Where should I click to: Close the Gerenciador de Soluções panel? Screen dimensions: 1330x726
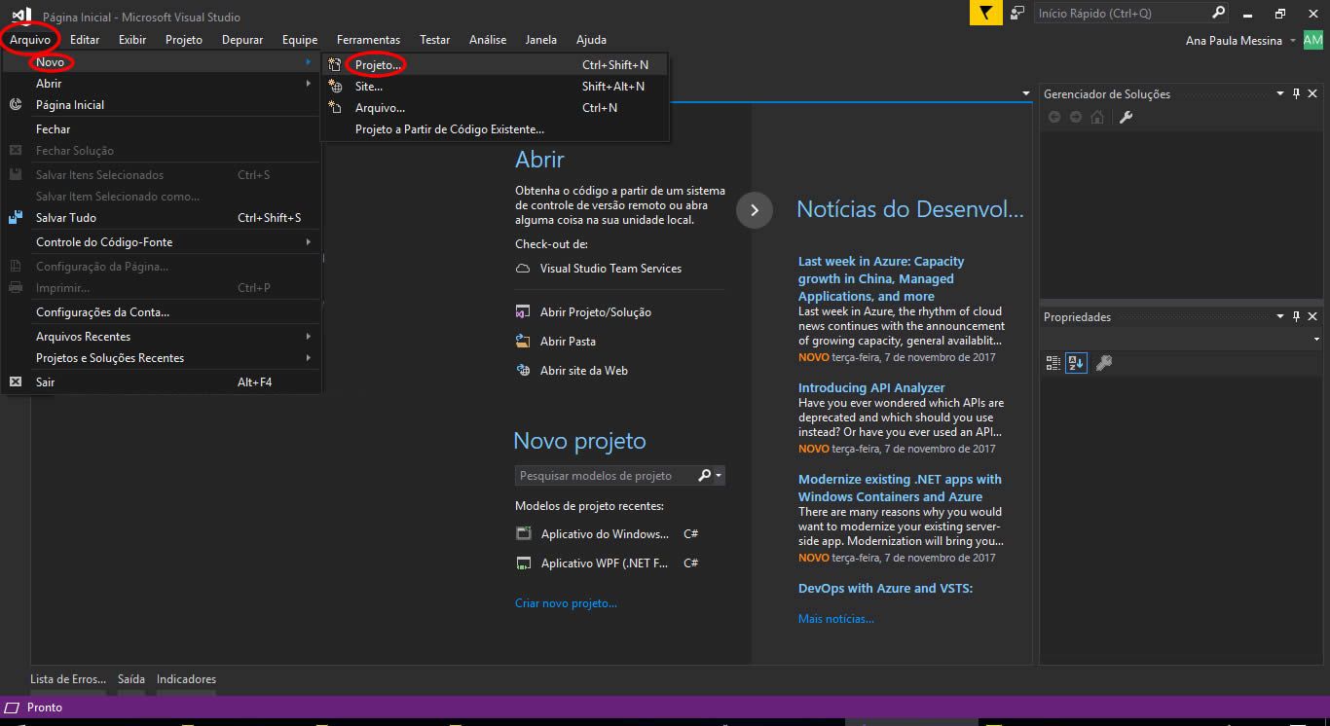1312,94
